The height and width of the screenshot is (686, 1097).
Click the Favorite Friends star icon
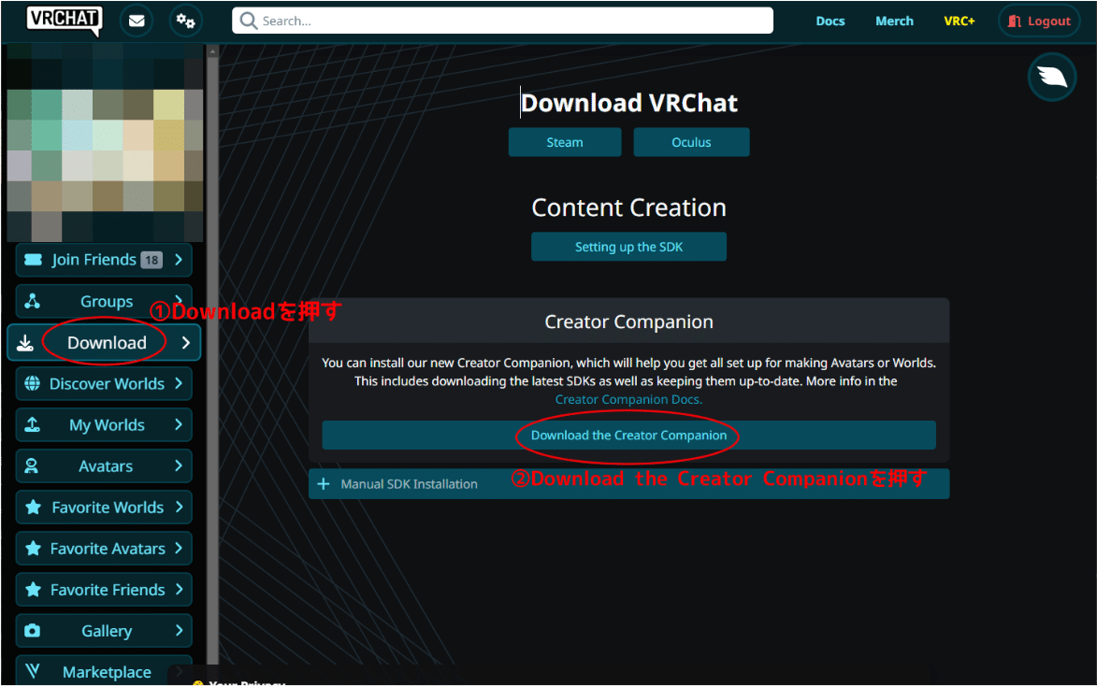coord(33,590)
